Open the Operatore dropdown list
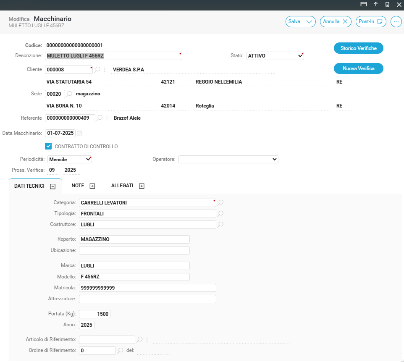Image resolution: width=404 pixels, height=362 pixels. pyautogui.click(x=228, y=160)
